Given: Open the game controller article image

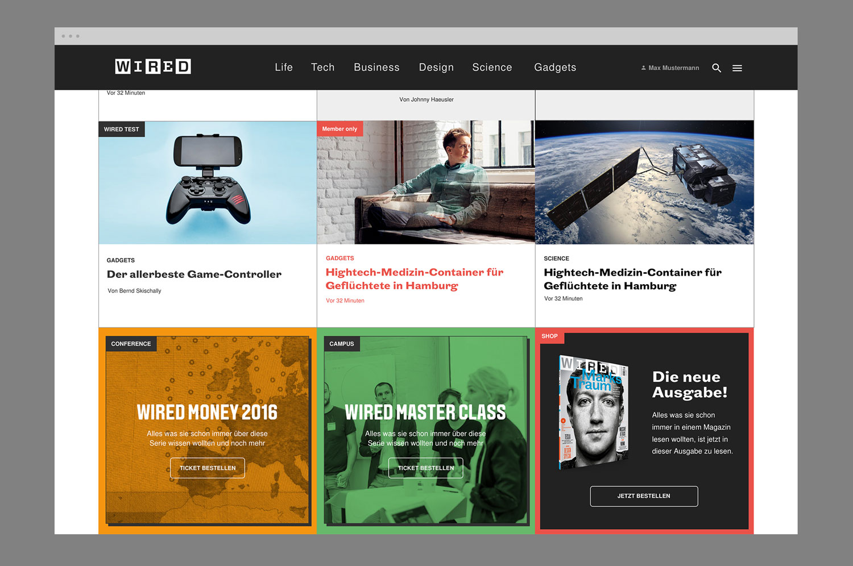Looking at the screenshot, I should tap(208, 182).
